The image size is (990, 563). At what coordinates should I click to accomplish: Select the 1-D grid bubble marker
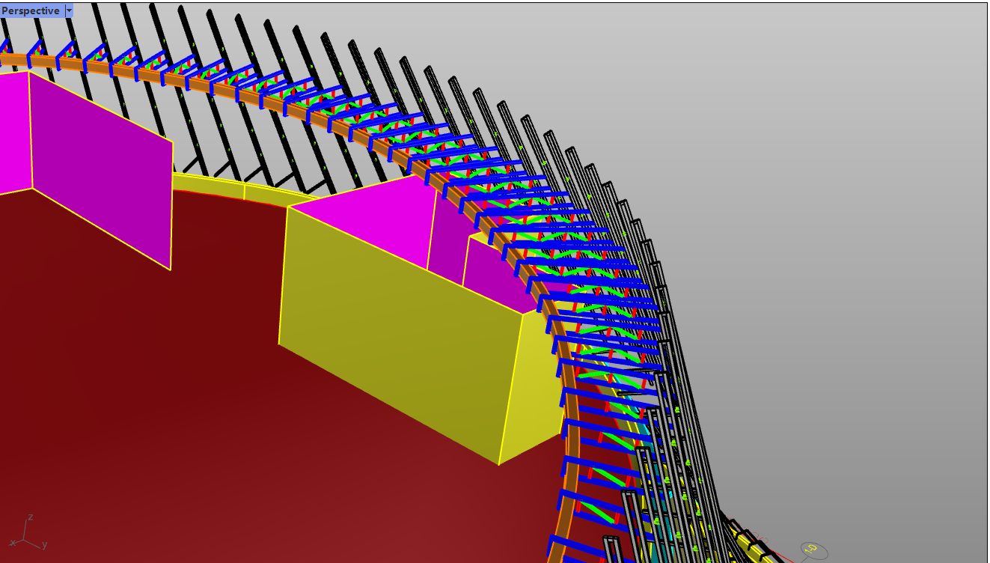tap(813, 550)
